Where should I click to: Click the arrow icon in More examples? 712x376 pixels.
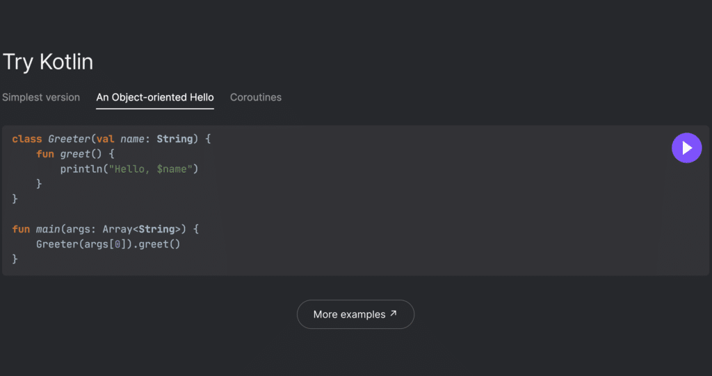click(x=394, y=313)
